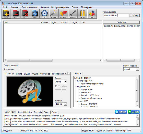Click the EXTEND puzzle icon

(63, 14)
